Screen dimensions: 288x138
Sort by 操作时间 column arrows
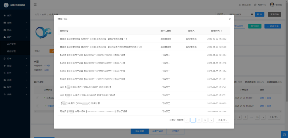tap(222, 31)
